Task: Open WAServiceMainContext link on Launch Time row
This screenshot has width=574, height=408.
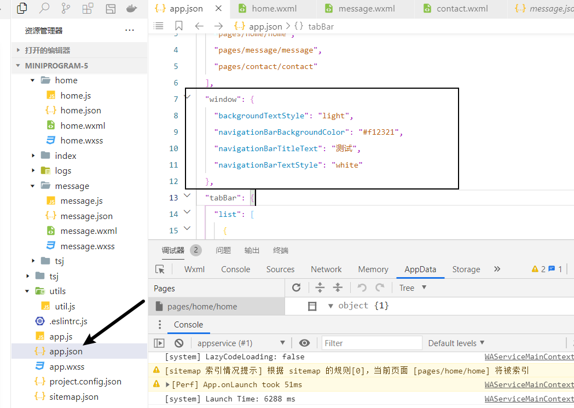Action: pyautogui.click(x=529, y=399)
